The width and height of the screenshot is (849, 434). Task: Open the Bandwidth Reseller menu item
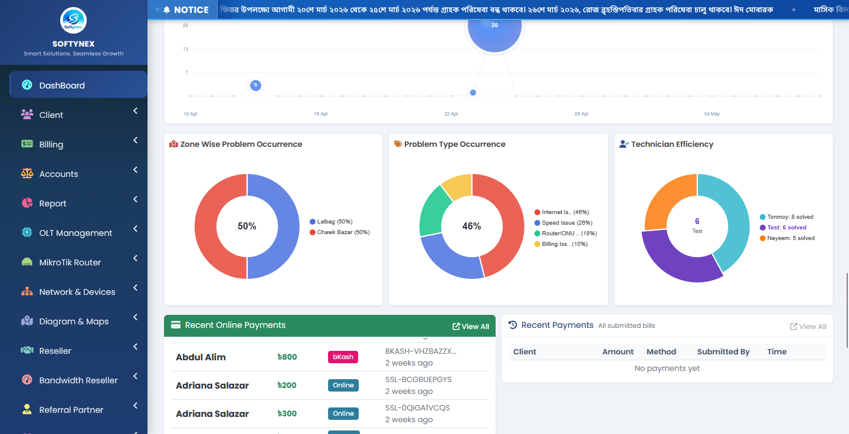click(x=78, y=380)
